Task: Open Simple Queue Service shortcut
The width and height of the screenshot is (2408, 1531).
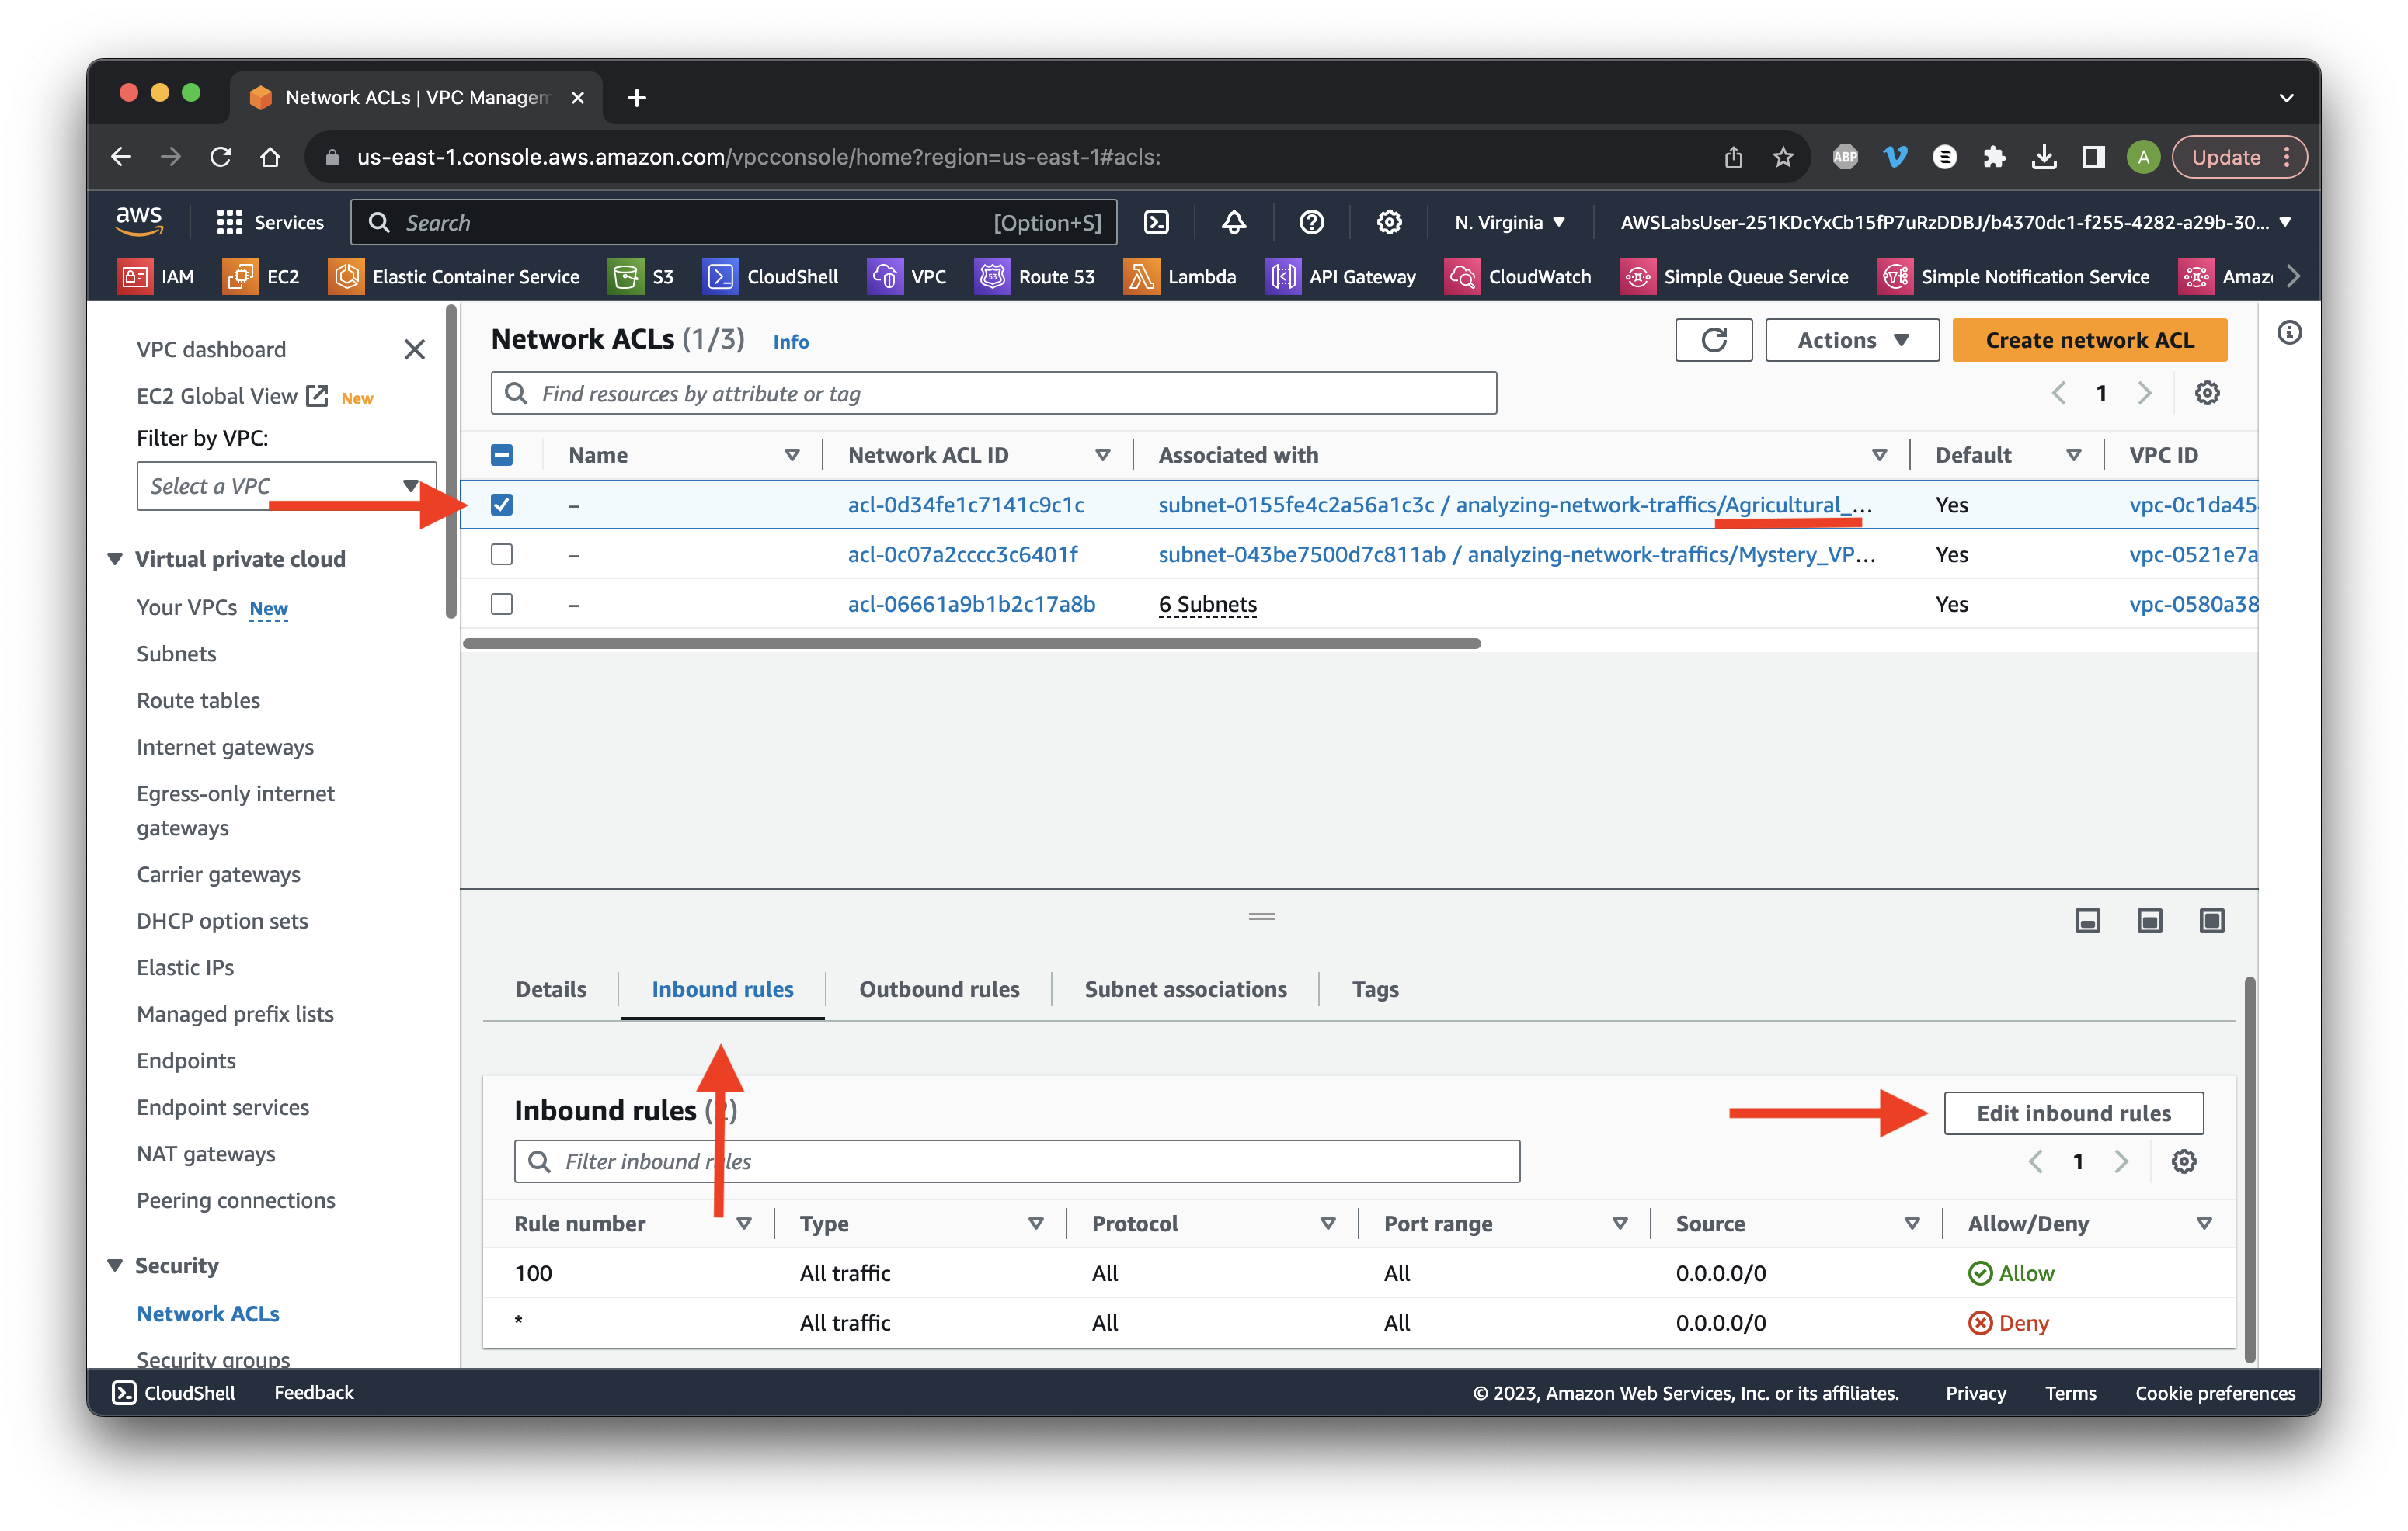Action: click(1734, 277)
